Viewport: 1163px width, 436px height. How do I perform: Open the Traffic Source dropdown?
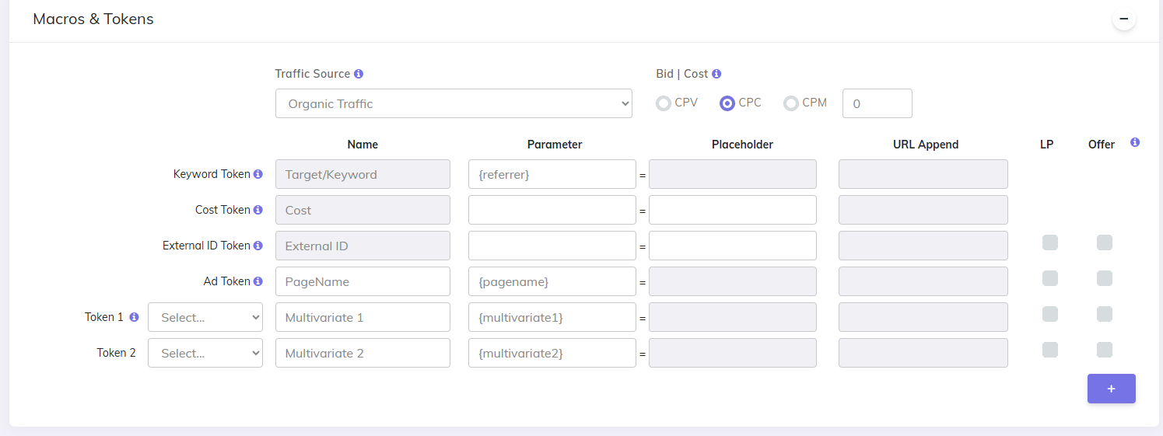[454, 103]
